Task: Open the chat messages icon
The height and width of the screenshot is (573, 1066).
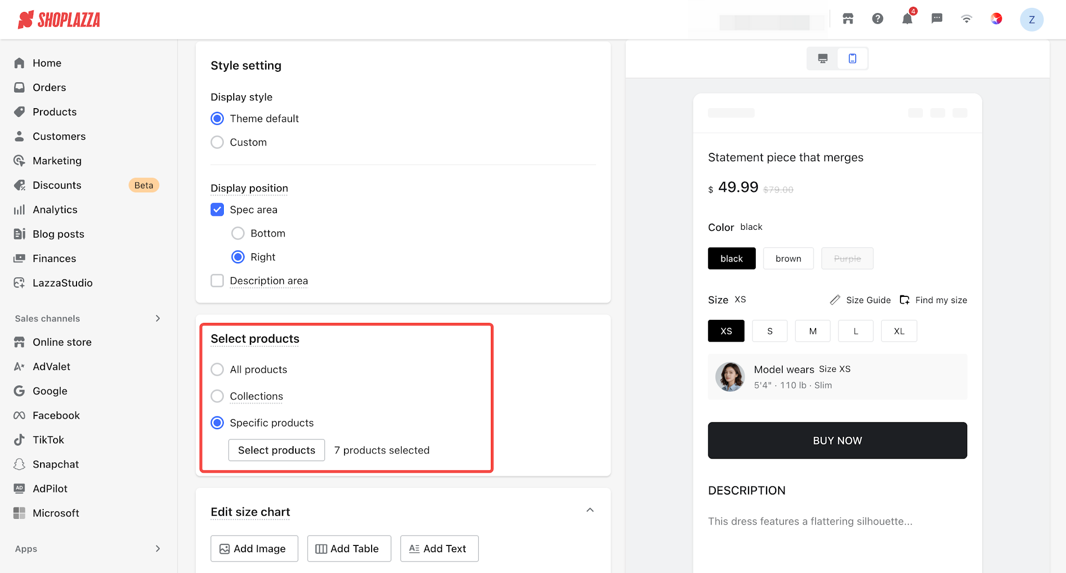Action: 937,19
